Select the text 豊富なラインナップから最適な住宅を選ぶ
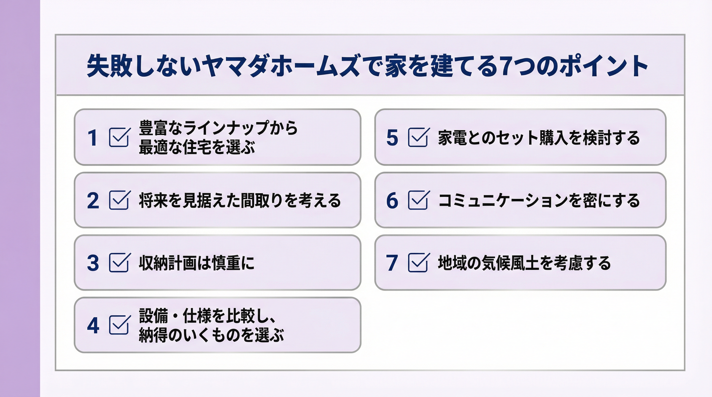Viewport: 712px width, 397px height. [218, 138]
